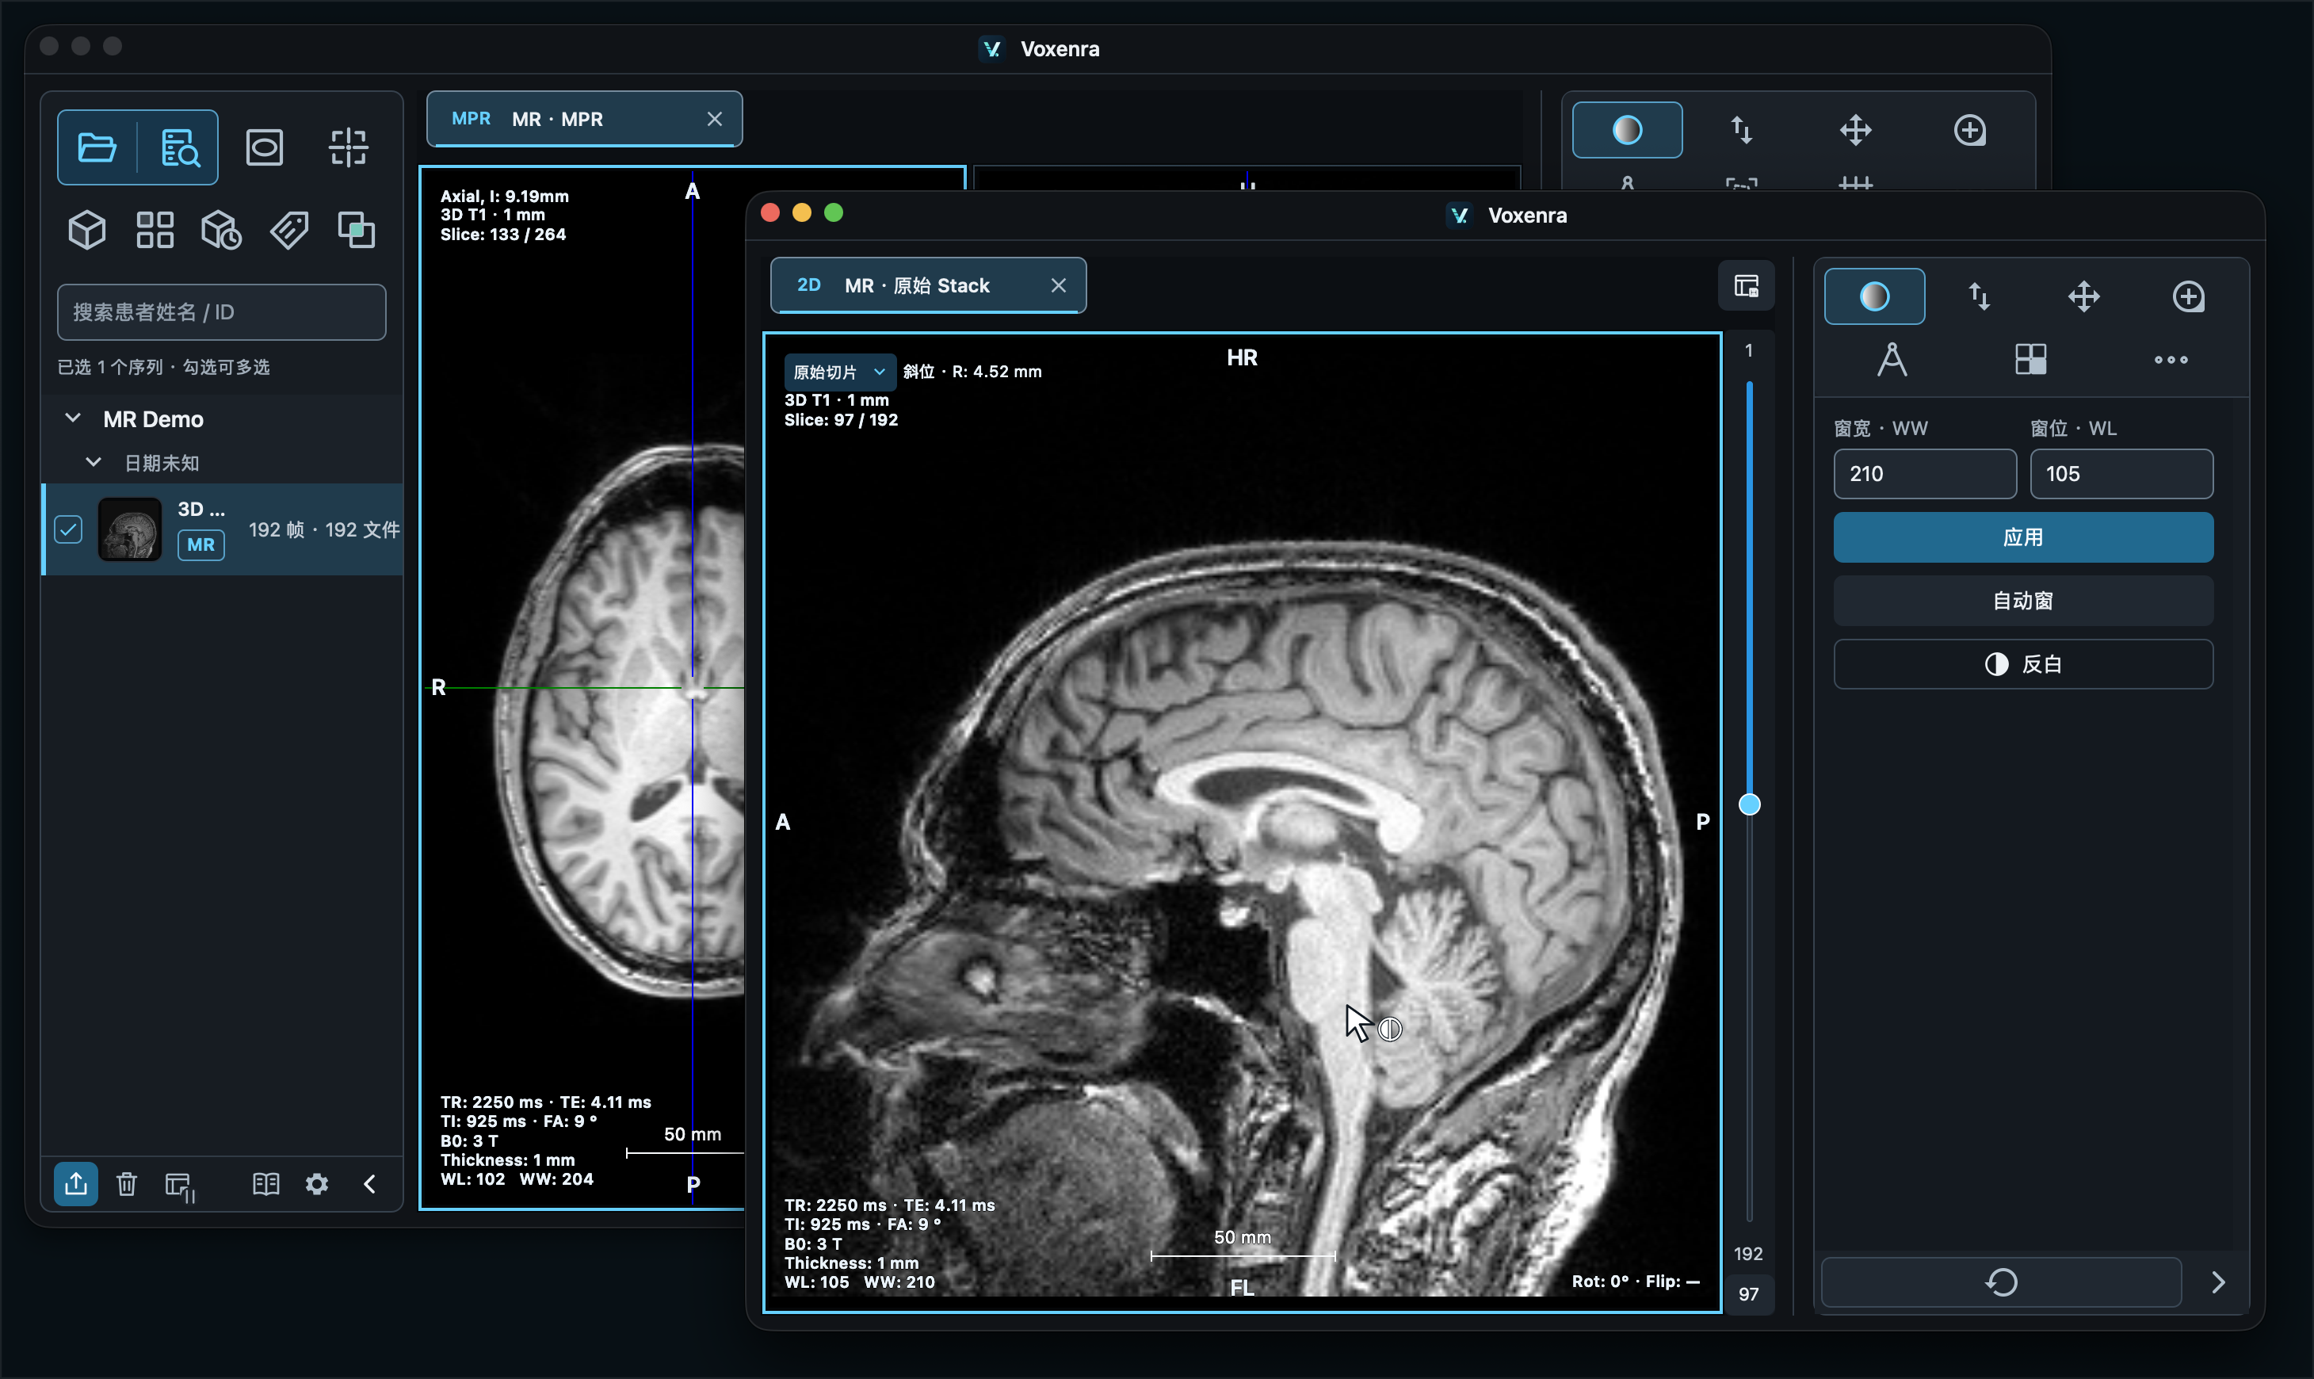Click the overlapping squares fusion icon
Viewport: 2314px width, 1379px height.
356,230
